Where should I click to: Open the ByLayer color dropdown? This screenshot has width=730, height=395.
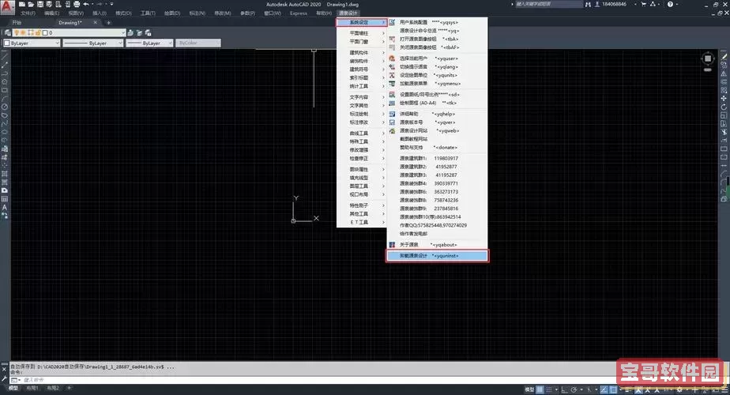[x=32, y=43]
